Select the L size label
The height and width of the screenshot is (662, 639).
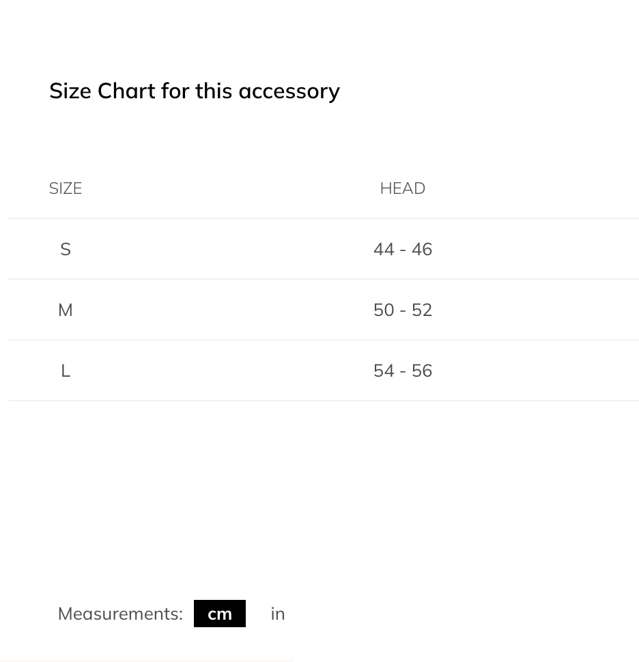(x=66, y=371)
